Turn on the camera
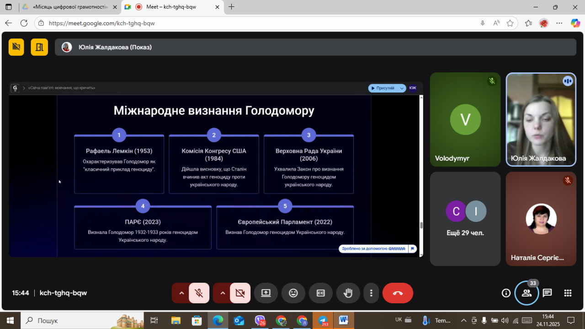The image size is (585, 329). (240, 293)
